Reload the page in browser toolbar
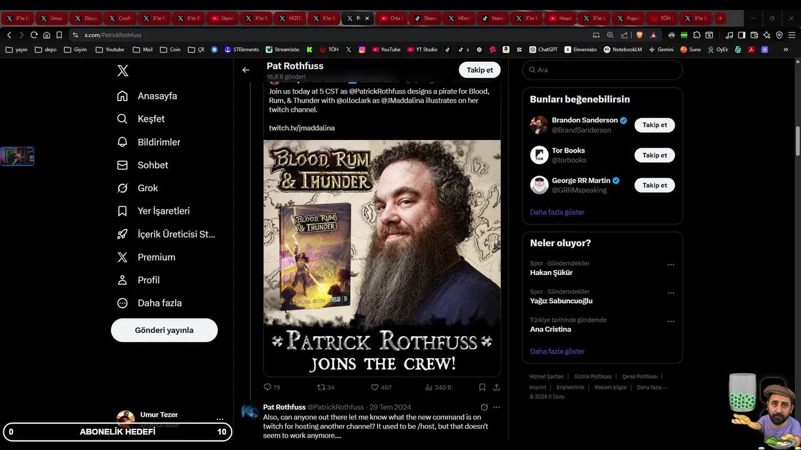This screenshot has width=801, height=450. [x=34, y=35]
